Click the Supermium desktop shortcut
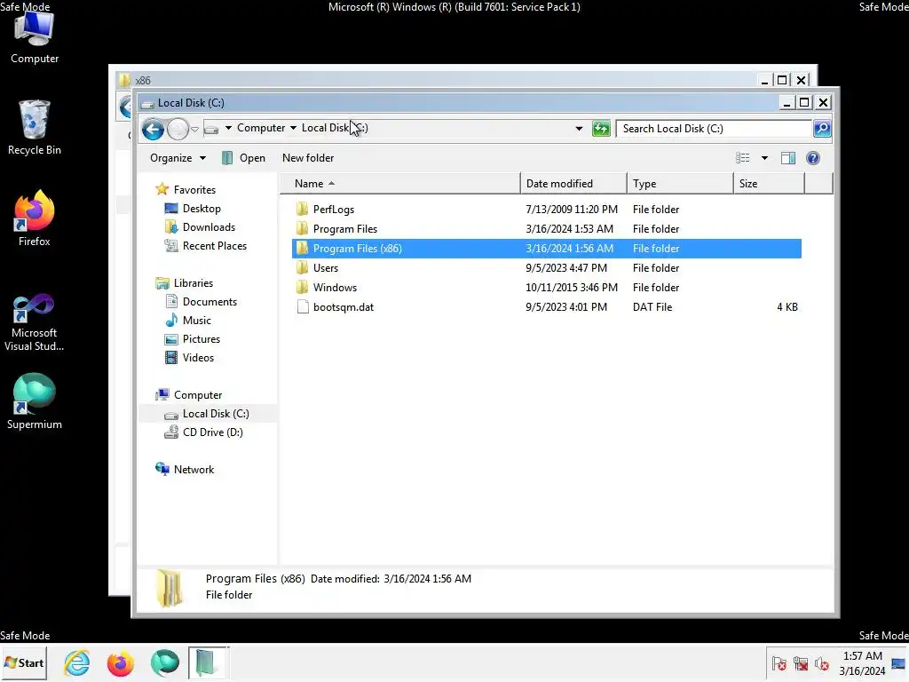909x682 pixels. 35,402
